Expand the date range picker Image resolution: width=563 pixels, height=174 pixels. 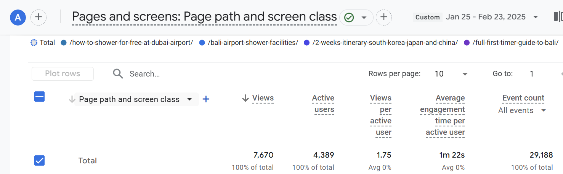pyautogui.click(x=536, y=17)
